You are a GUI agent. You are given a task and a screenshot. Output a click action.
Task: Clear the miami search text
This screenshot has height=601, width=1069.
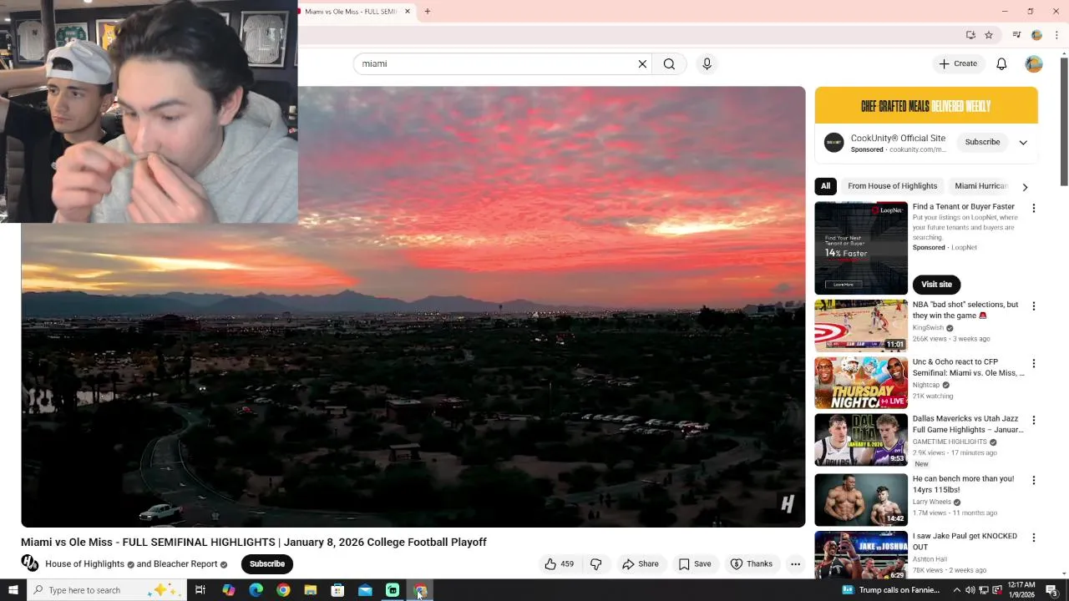coord(642,63)
